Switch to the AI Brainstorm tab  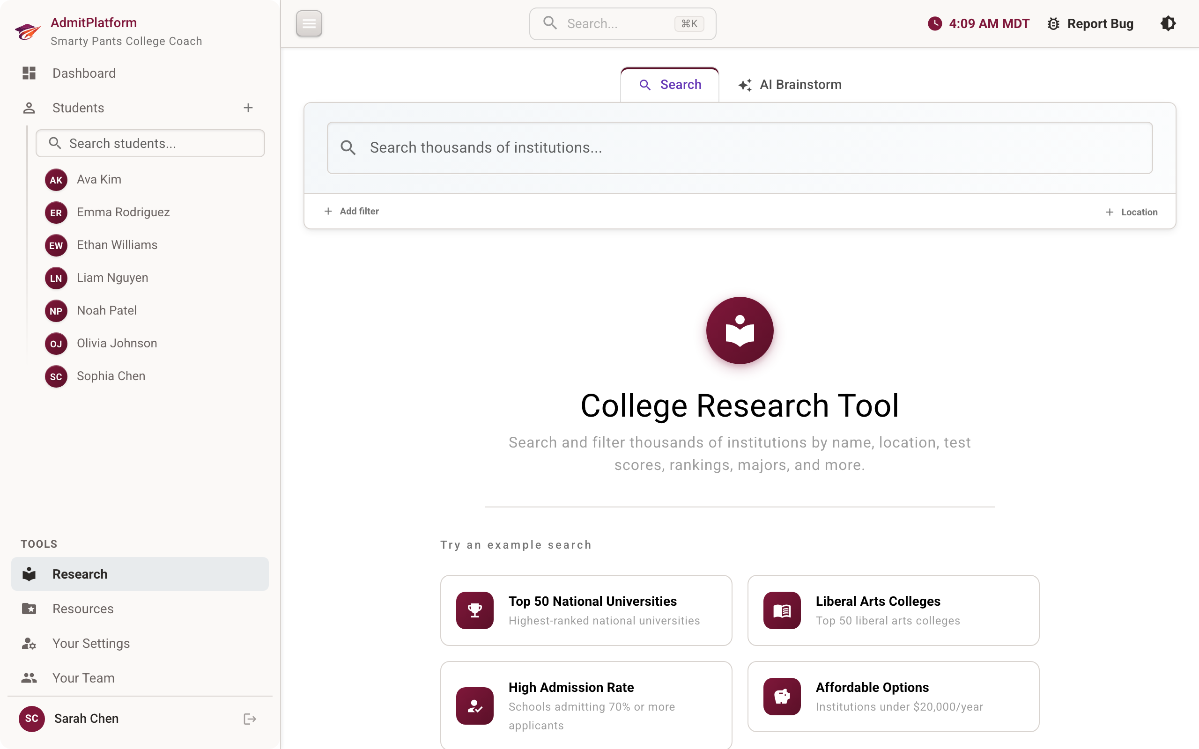click(789, 84)
